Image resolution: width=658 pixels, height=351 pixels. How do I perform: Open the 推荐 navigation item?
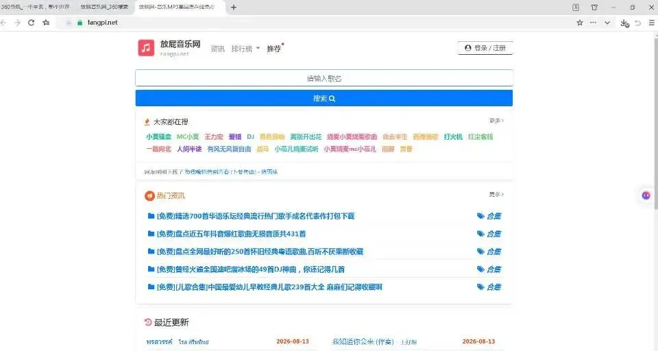[x=274, y=49]
